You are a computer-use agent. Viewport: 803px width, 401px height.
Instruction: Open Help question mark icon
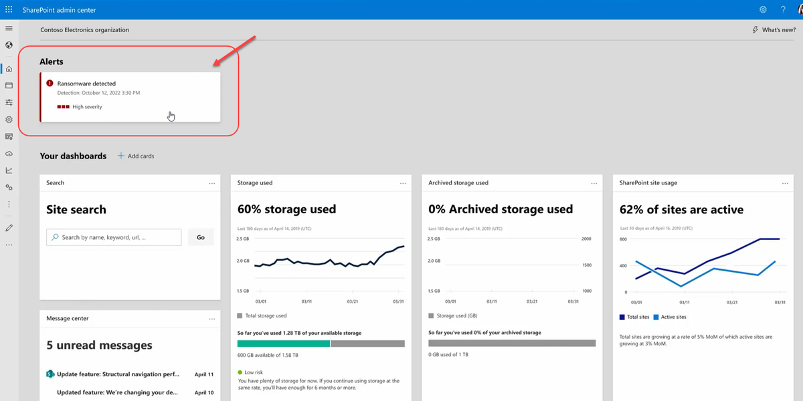pos(783,9)
